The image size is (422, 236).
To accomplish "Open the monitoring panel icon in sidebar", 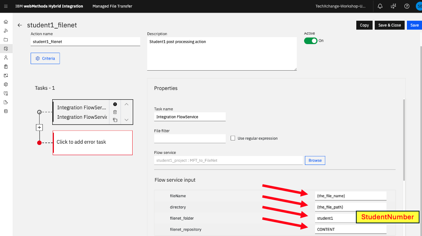I will point(6,76).
